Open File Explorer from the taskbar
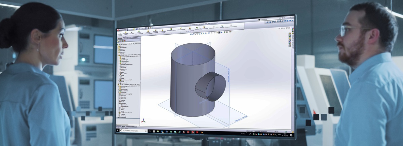 point(158,131)
